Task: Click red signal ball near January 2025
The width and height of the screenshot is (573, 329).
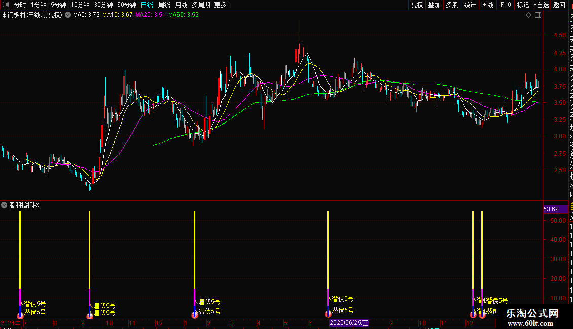Action: (194, 315)
